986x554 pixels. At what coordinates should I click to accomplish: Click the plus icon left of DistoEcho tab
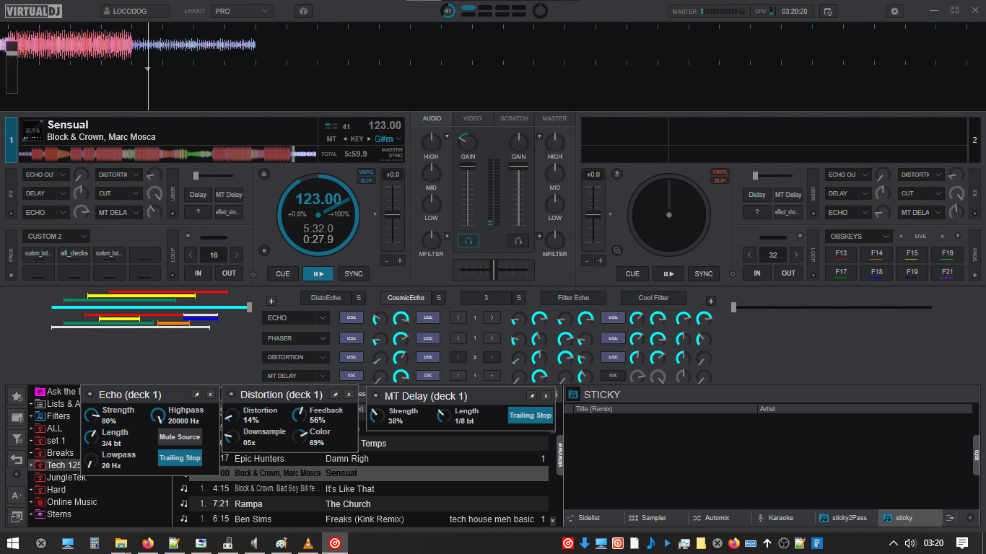point(271,301)
